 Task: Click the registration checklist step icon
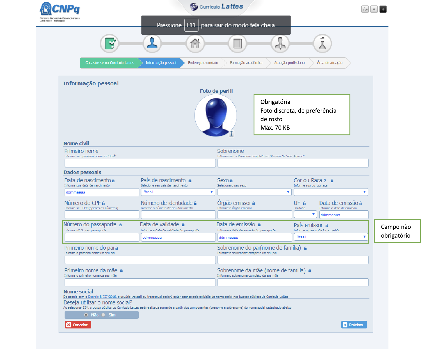109,44
